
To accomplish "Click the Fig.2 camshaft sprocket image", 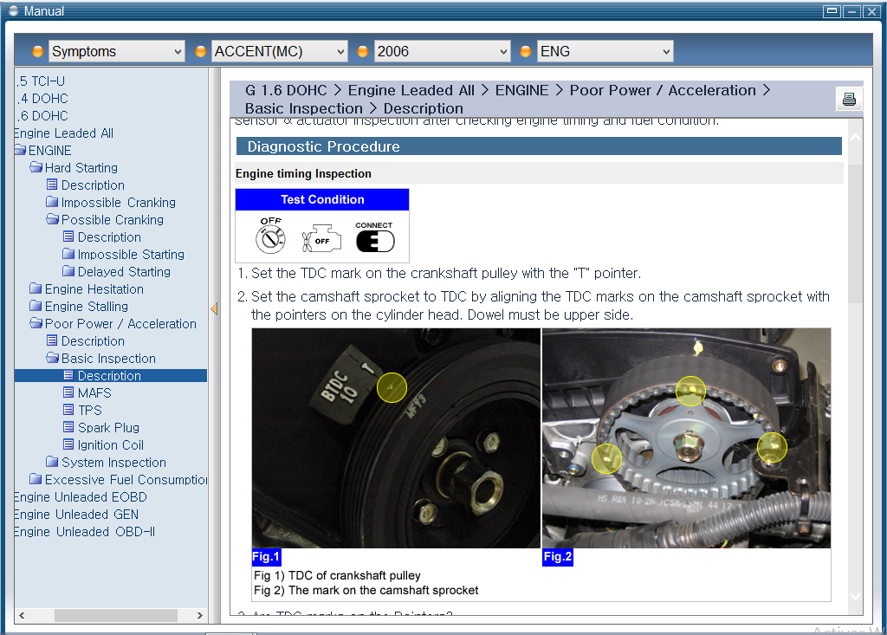I will tap(687, 438).
